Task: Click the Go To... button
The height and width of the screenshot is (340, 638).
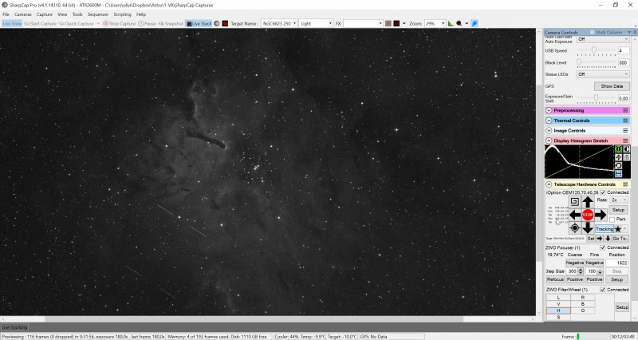Action: (620, 239)
